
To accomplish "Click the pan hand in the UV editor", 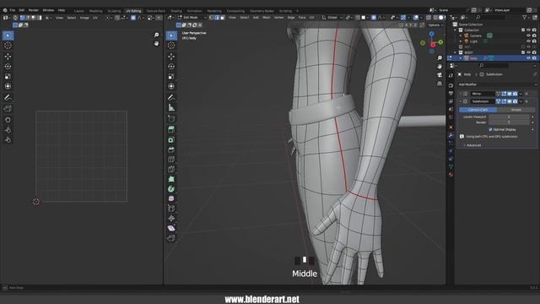I will tap(156, 43).
